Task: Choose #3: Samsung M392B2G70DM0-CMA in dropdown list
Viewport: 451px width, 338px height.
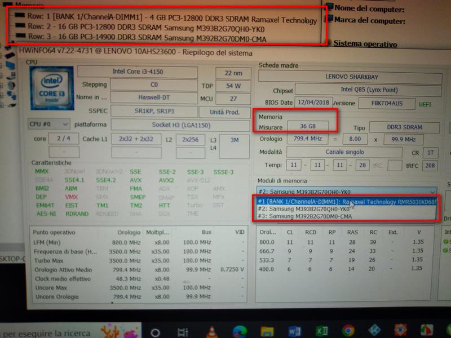Action: pyautogui.click(x=346, y=216)
